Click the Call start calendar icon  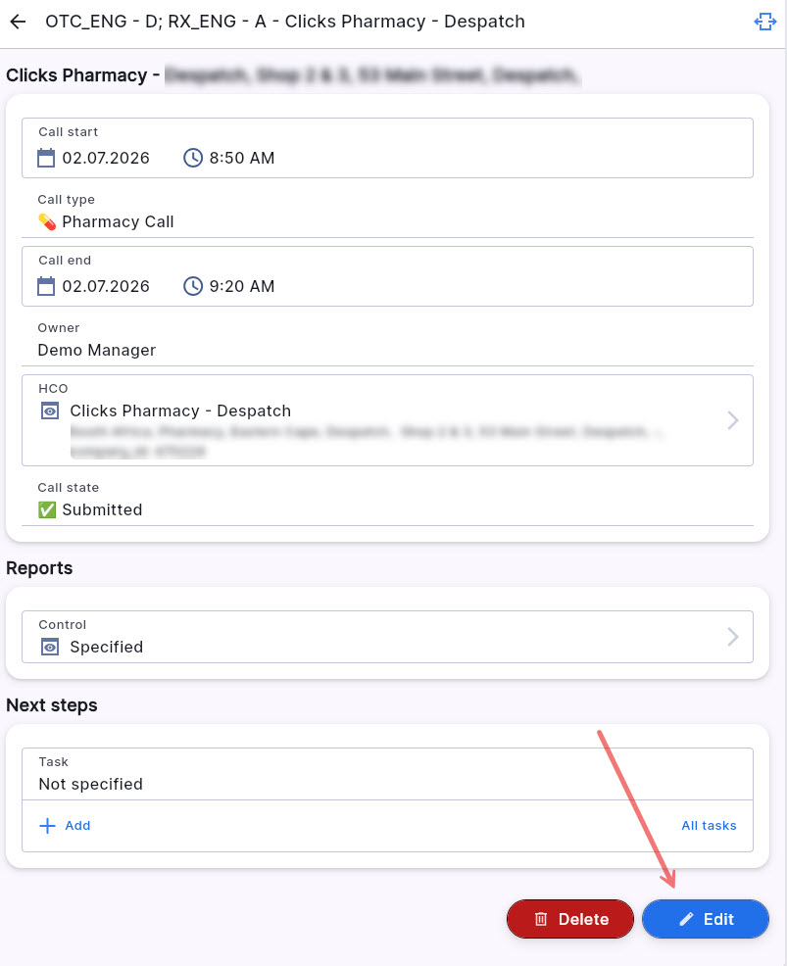[x=46, y=158]
